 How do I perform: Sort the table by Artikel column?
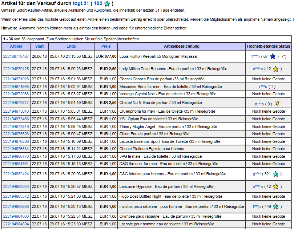16,46
